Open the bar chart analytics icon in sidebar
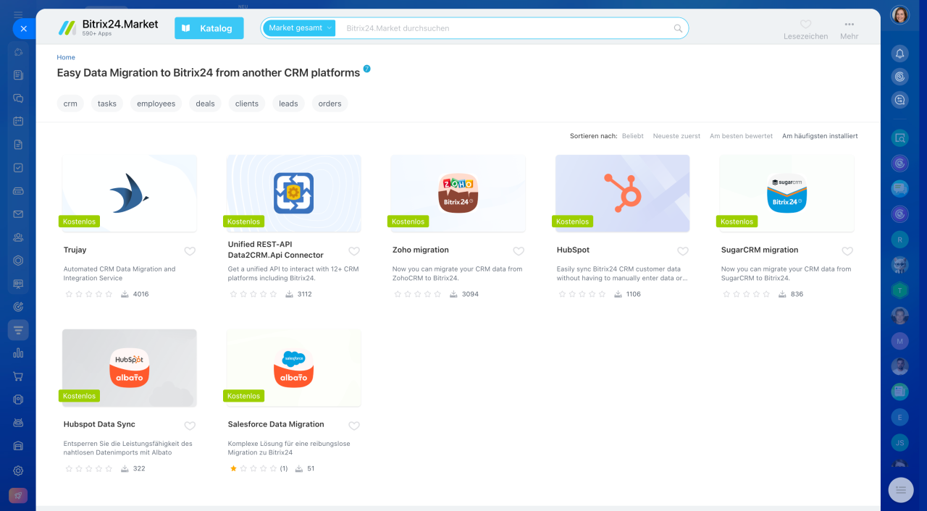Viewport: 927px width, 511px height. click(x=18, y=353)
